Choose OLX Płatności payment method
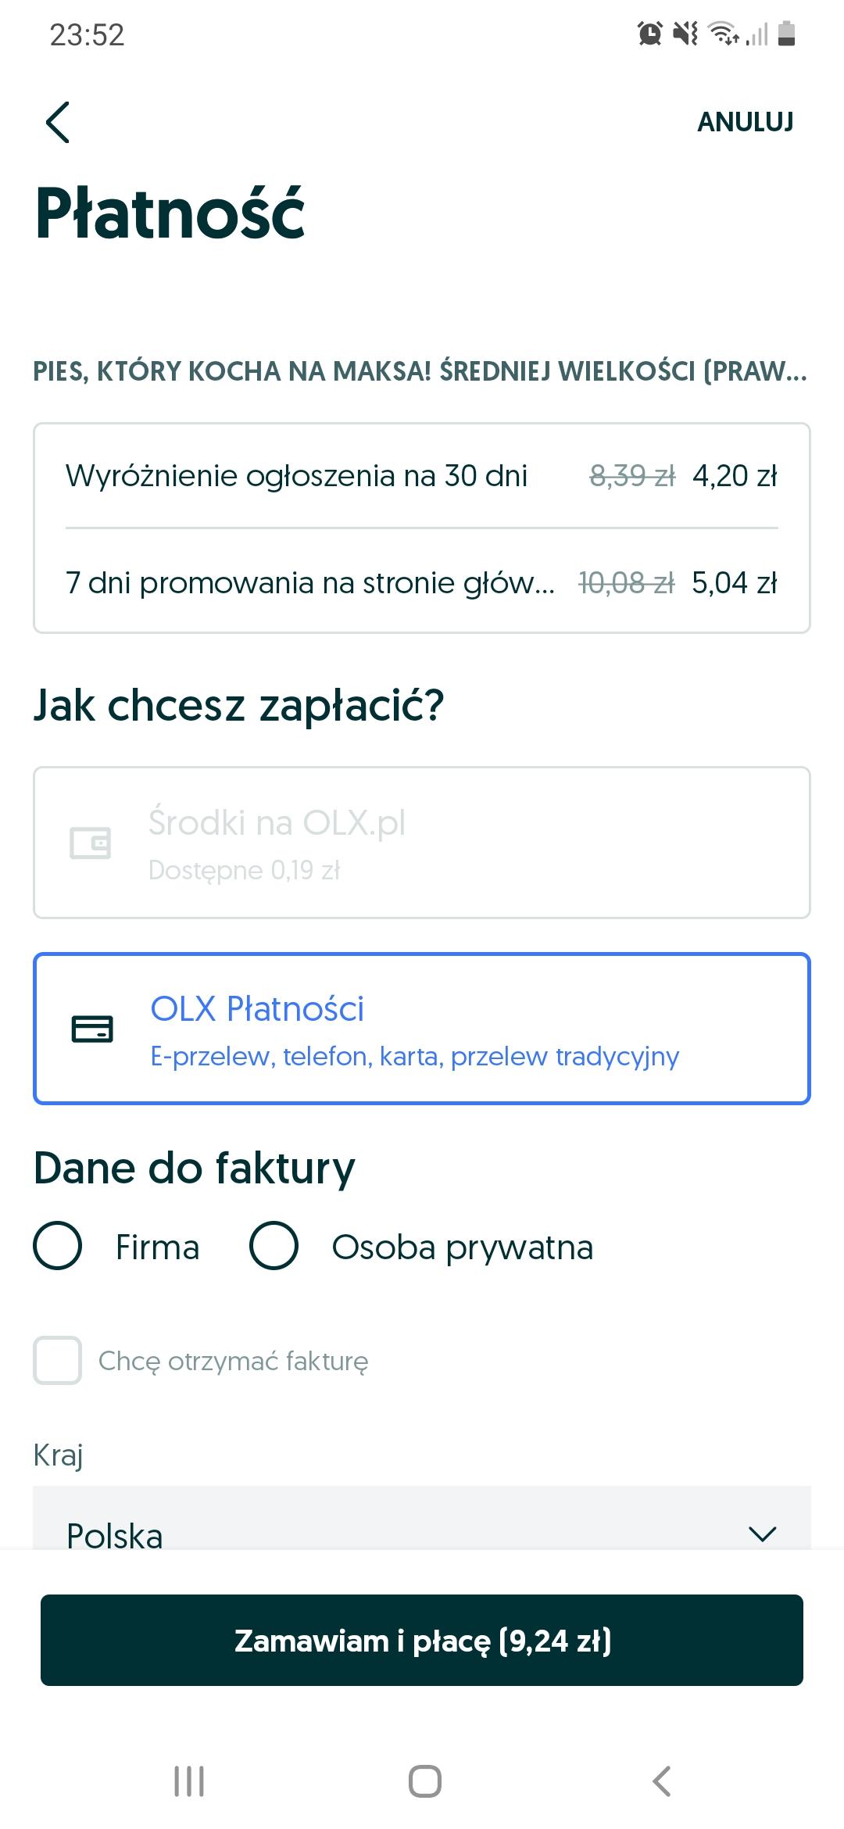Image resolution: width=844 pixels, height=1829 pixels. pos(422,1029)
